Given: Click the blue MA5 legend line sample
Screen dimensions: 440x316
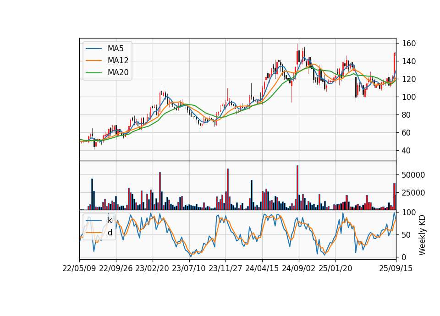Looking at the screenshot, I should point(93,49).
